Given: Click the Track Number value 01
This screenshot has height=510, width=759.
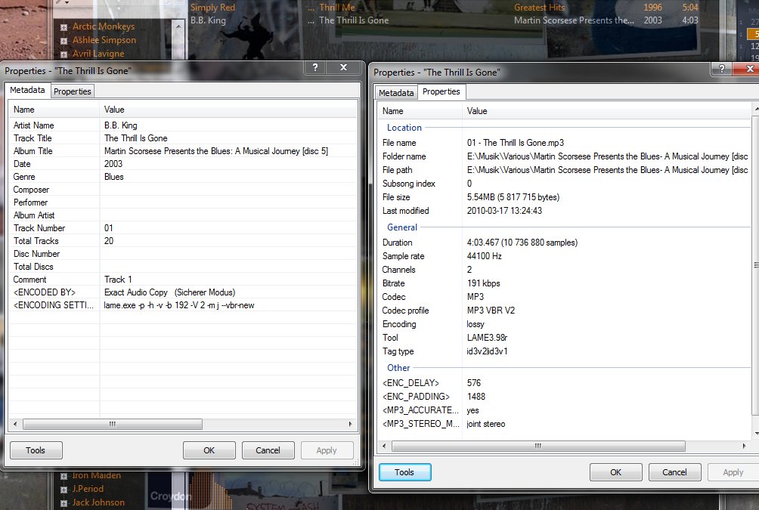Looking at the screenshot, I should click(x=108, y=228).
